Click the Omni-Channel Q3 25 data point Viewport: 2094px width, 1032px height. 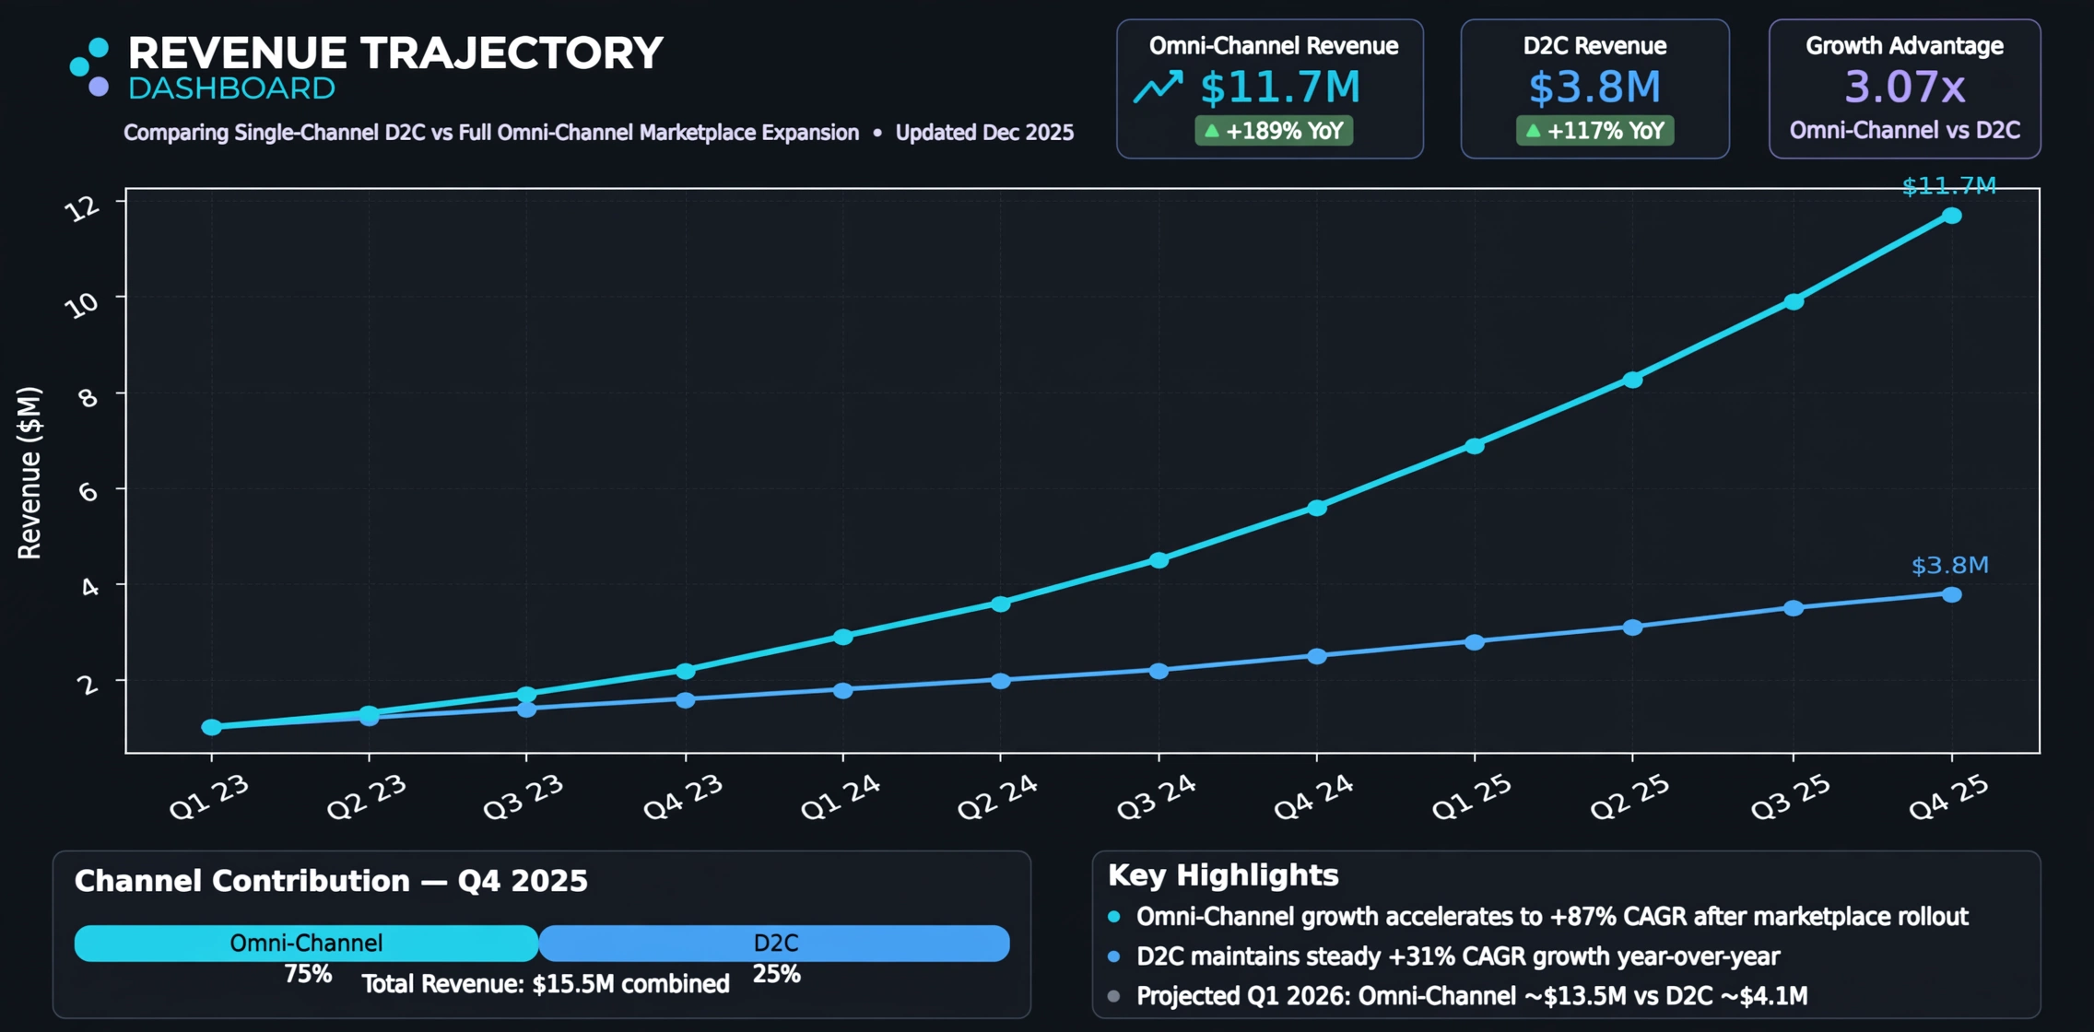(x=1793, y=301)
